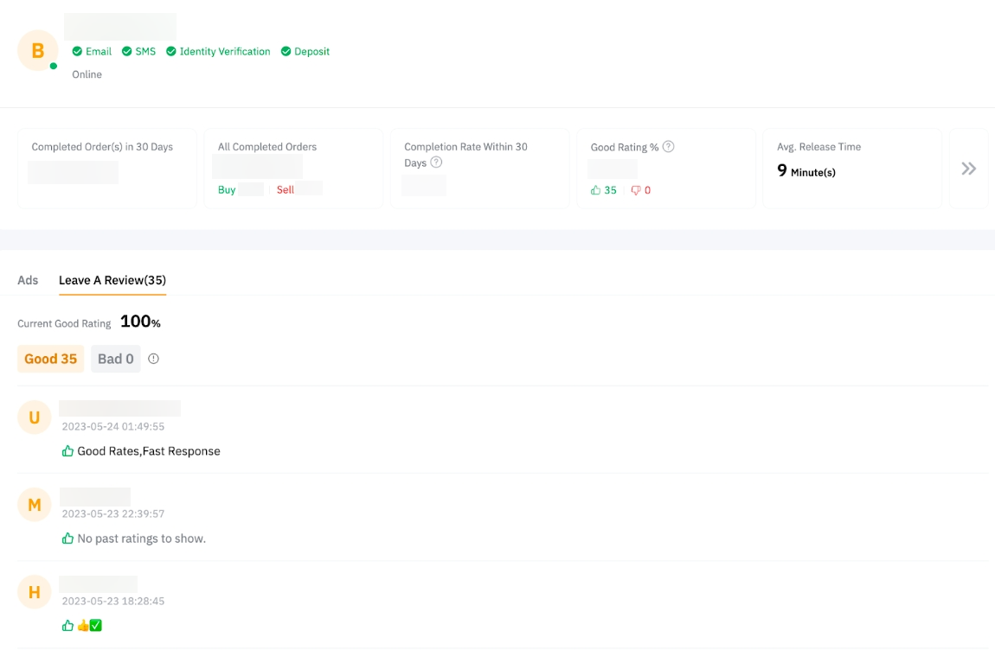Viewport: 995px width, 650px height.
Task: Filter reviews by Bad 0
Action: tap(116, 359)
